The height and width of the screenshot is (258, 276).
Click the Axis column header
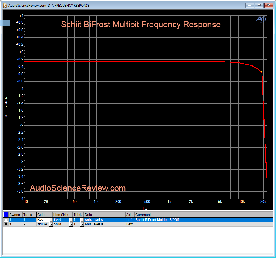(130, 215)
